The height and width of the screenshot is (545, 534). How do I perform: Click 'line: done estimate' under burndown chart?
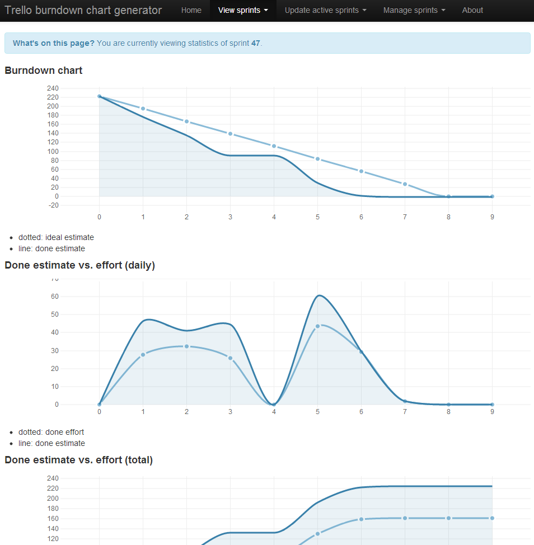51,248
